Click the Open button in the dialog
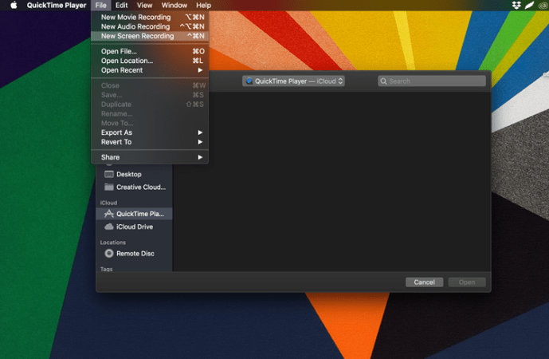Image resolution: width=549 pixels, height=359 pixels. point(467,282)
